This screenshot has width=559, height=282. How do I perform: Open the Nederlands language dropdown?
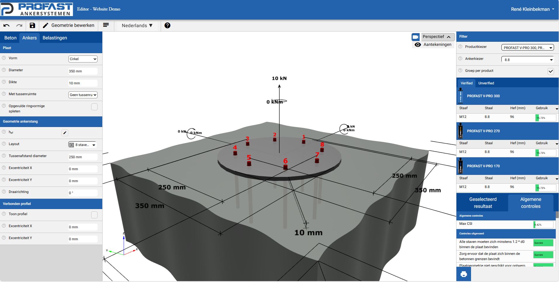[137, 25]
